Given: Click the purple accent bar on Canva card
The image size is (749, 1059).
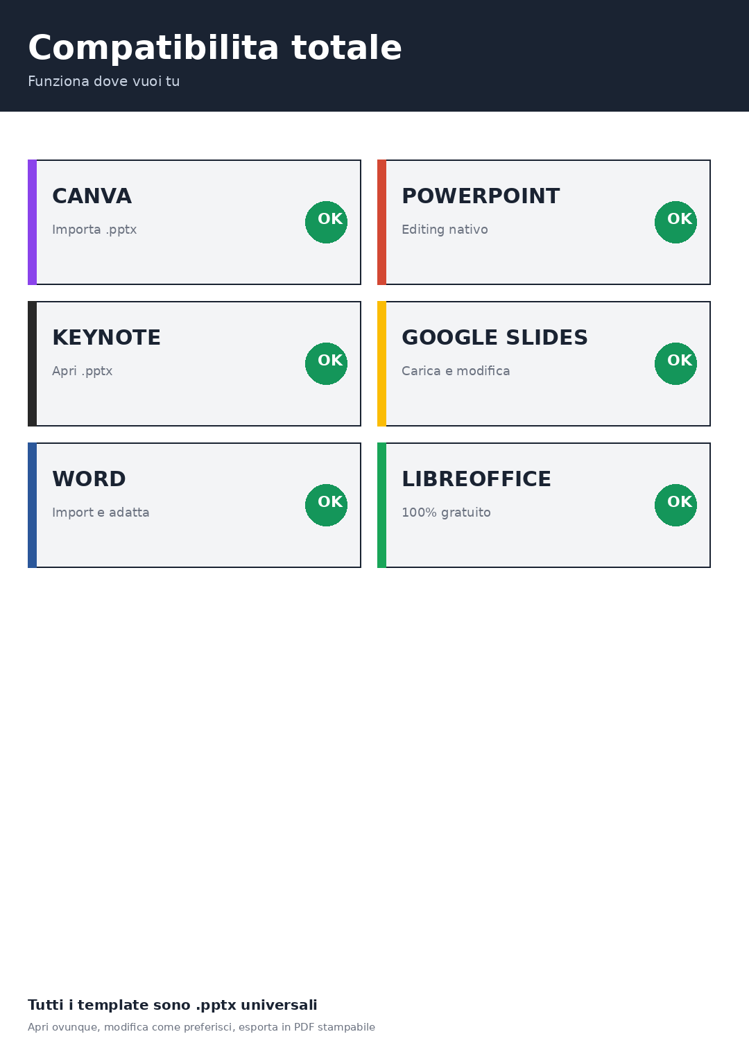Looking at the screenshot, I should click(32, 223).
